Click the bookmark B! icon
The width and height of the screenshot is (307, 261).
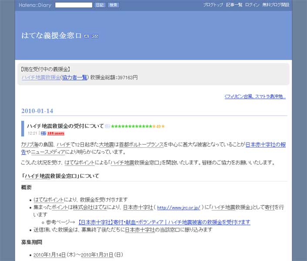(44, 134)
